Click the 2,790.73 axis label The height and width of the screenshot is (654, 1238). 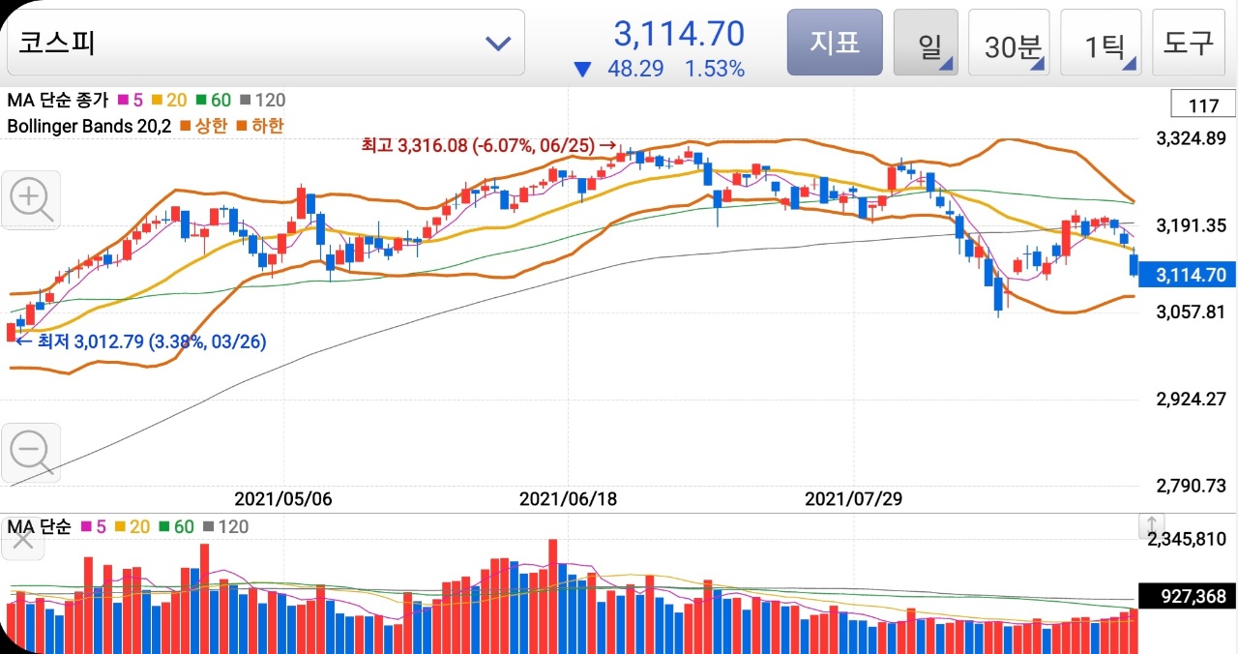pyautogui.click(x=1192, y=486)
